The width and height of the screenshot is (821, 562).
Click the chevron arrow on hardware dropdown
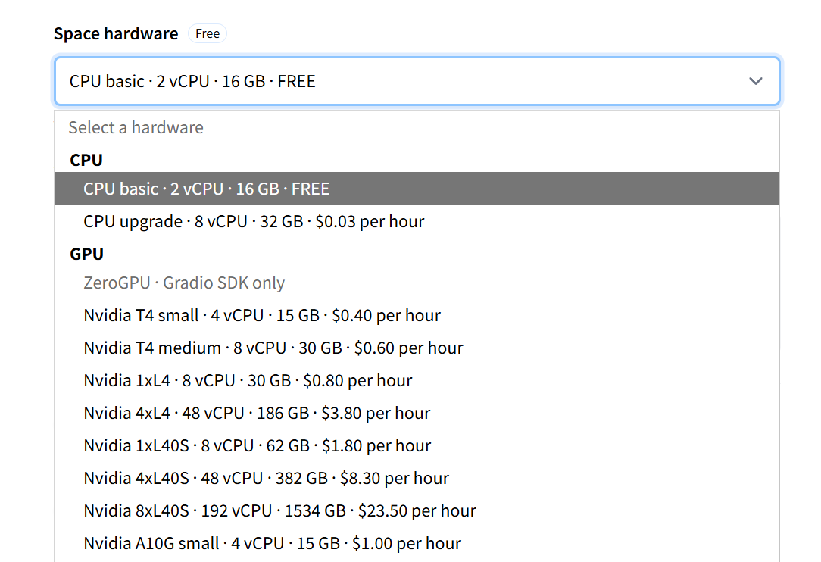pyautogui.click(x=755, y=81)
